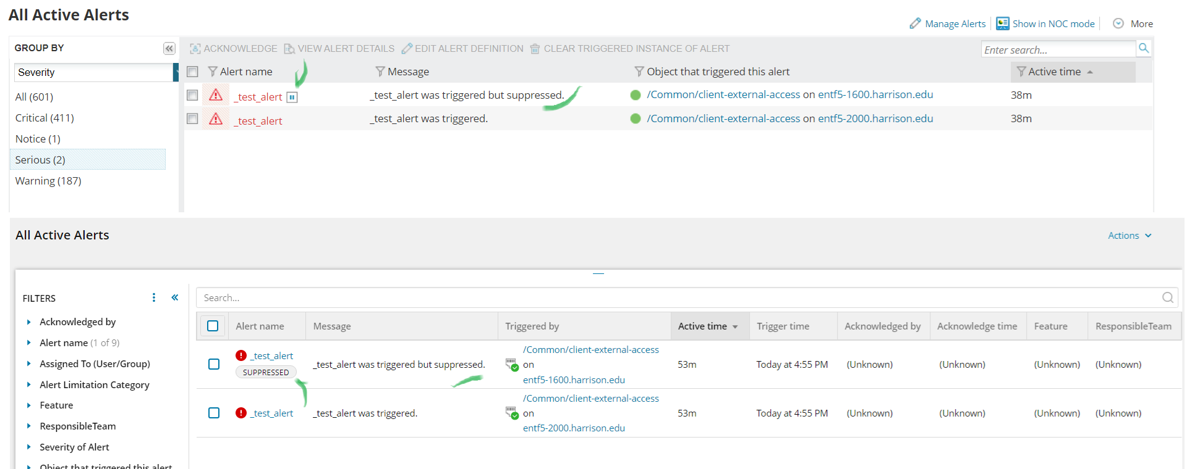Image resolution: width=1187 pixels, height=469 pixels.
Task: Tick the select-all checkbox in upper table
Action: tap(192, 72)
